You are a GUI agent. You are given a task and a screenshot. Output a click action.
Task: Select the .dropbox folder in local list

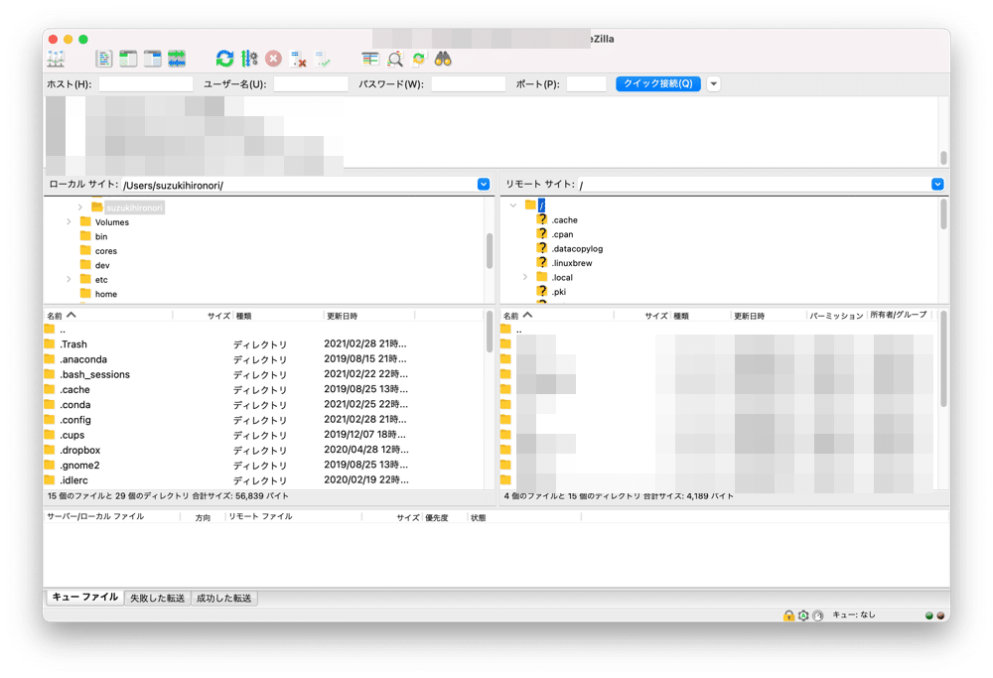pyautogui.click(x=79, y=450)
